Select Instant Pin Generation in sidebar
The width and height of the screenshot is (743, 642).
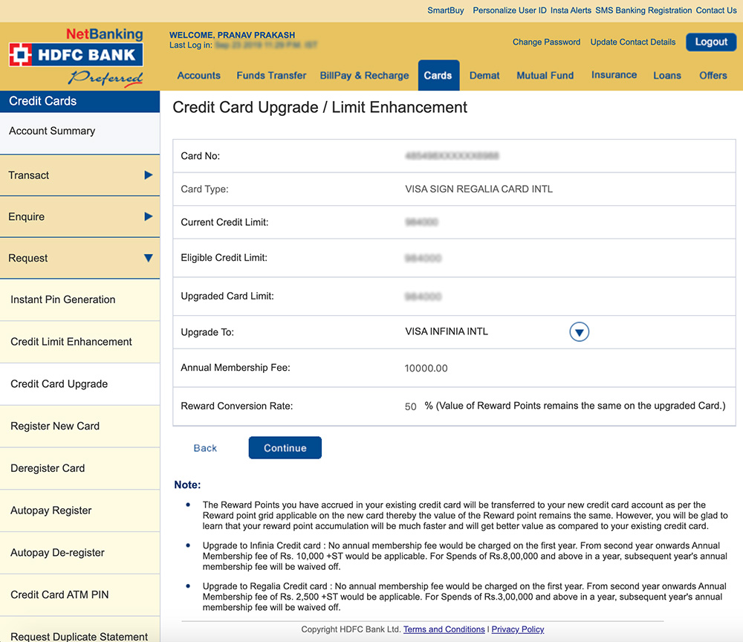80,300
